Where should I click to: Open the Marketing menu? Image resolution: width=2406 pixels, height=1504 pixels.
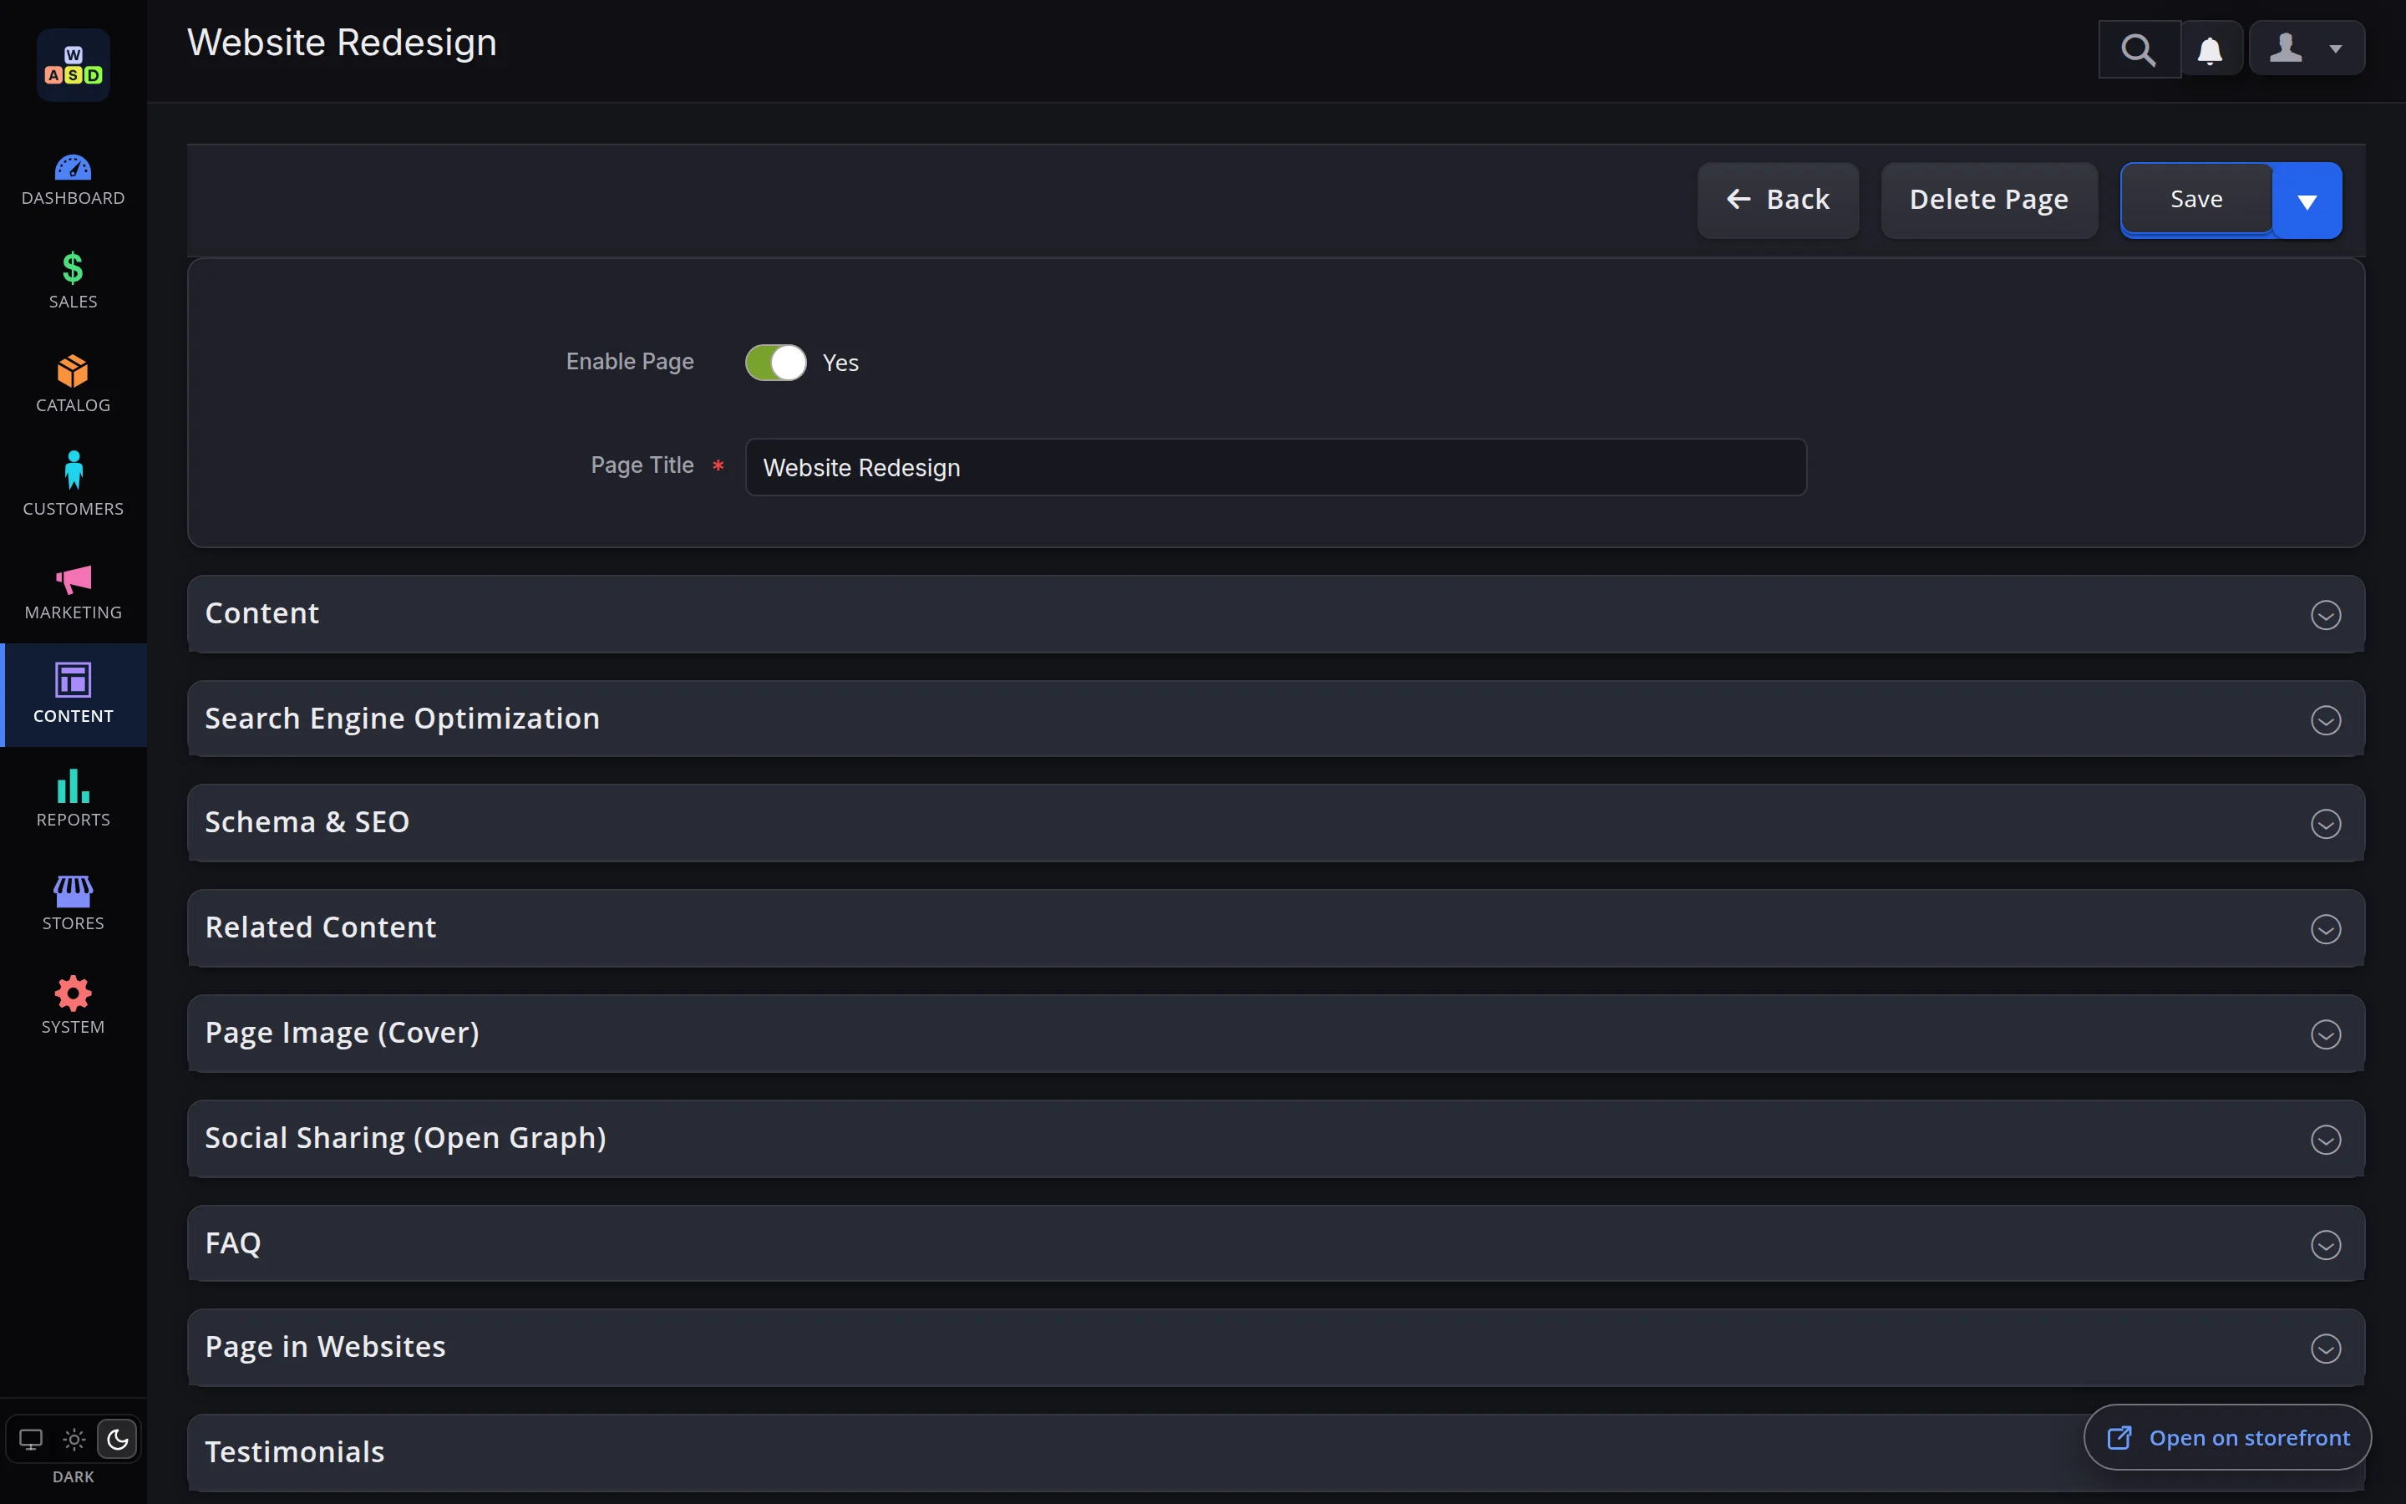[x=73, y=592]
